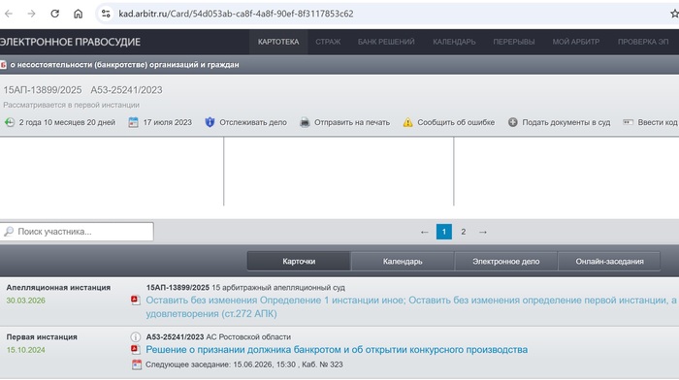The image size is (679, 380).
Task: Click case number 15АП-13899/2025 in appellate row
Action: [178, 288]
